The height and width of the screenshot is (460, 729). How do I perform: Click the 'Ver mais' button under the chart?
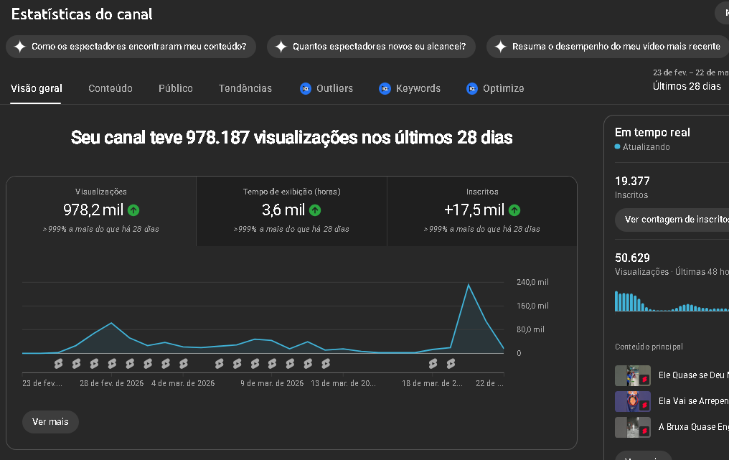[50, 422]
